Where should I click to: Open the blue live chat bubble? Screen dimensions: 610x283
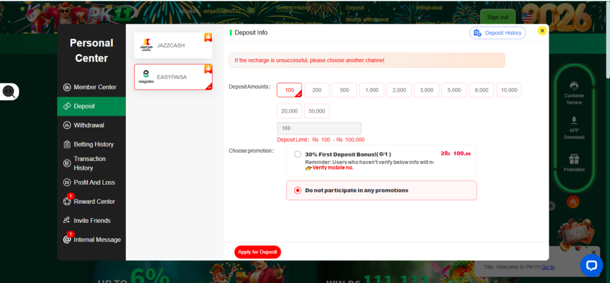[592, 266]
